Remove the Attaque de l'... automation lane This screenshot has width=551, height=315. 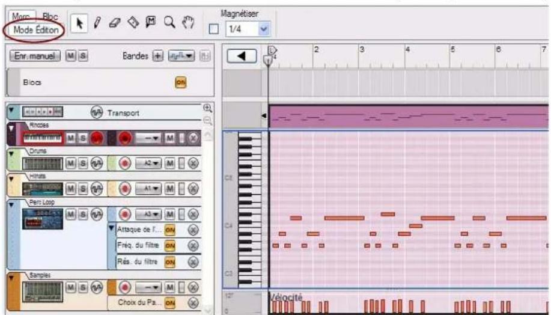[192, 230]
